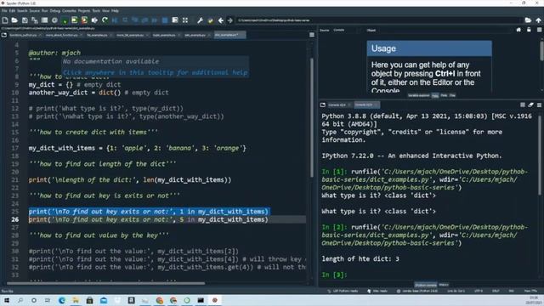Screen dimensions: 544x306
Task: Save the current file via toolbar
Action: (x=25, y=20)
